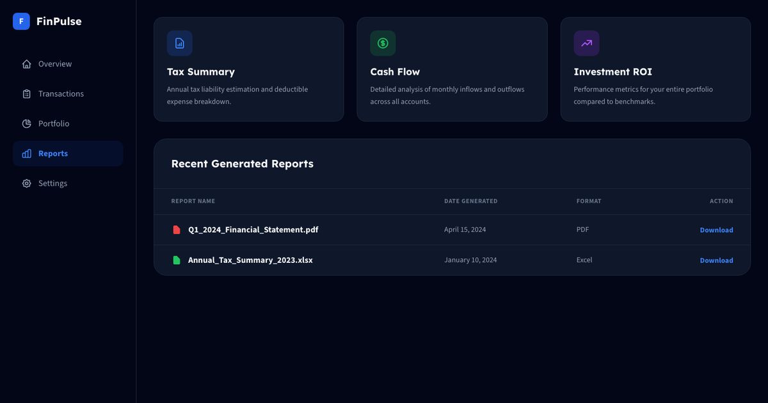Click the red PDF file icon

(177, 230)
